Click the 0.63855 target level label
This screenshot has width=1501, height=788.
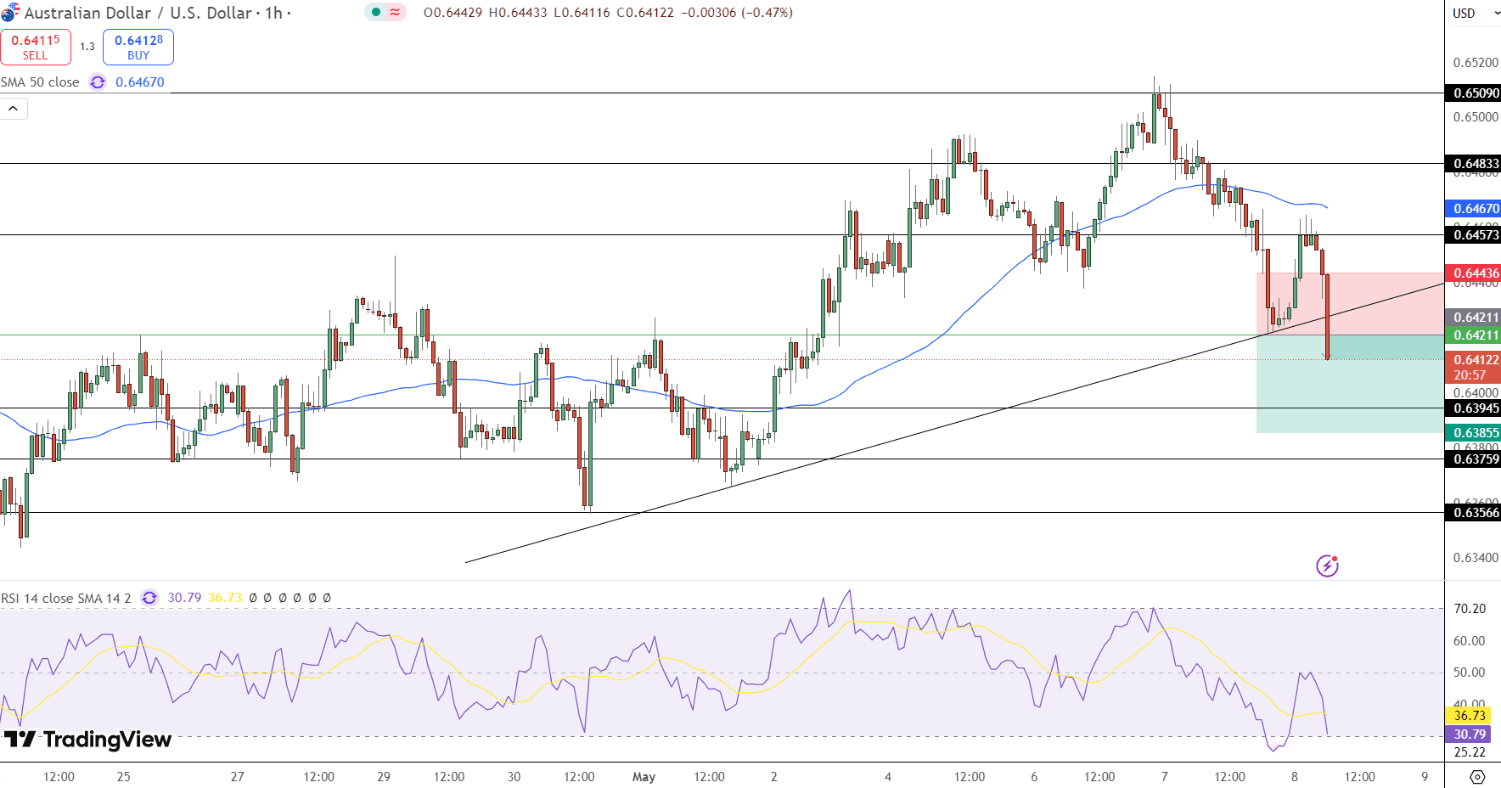pyautogui.click(x=1473, y=433)
